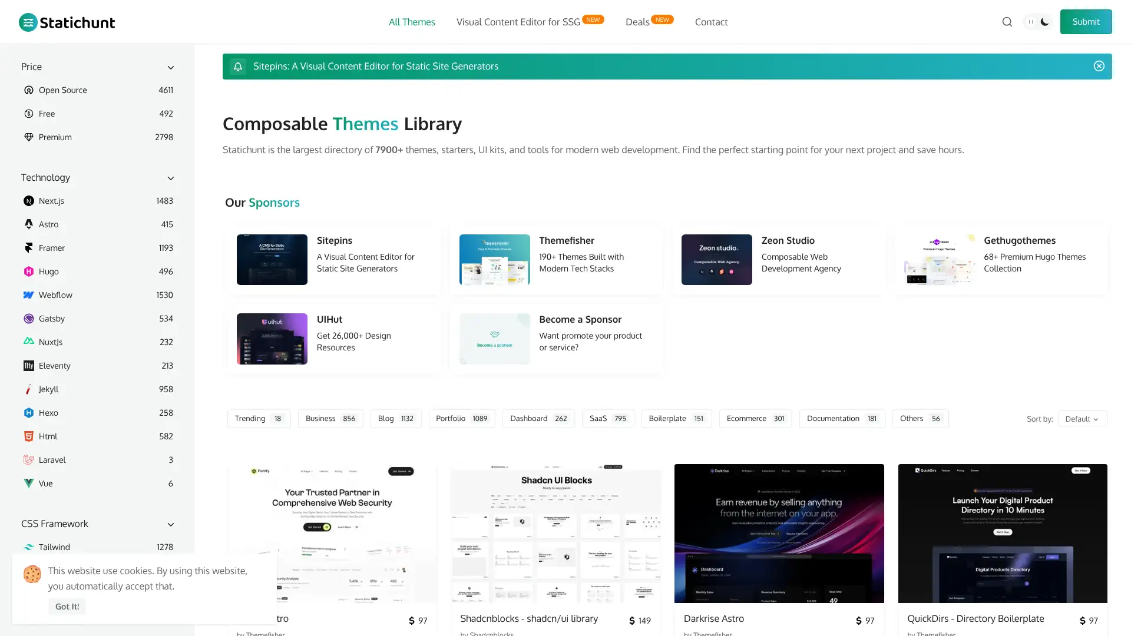The height and width of the screenshot is (636, 1131).
Task: Click the Eleventy technology icon
Action: tap(28, 366)
